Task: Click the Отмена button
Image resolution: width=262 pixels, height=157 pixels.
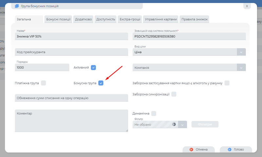Action: point(198,149)
